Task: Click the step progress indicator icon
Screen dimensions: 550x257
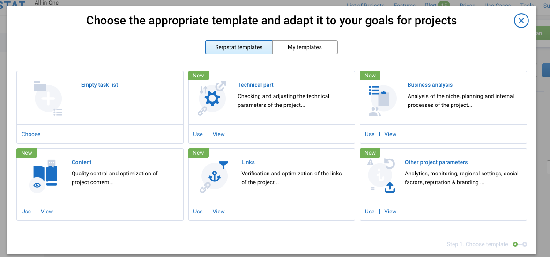Action: click(520, 244)
